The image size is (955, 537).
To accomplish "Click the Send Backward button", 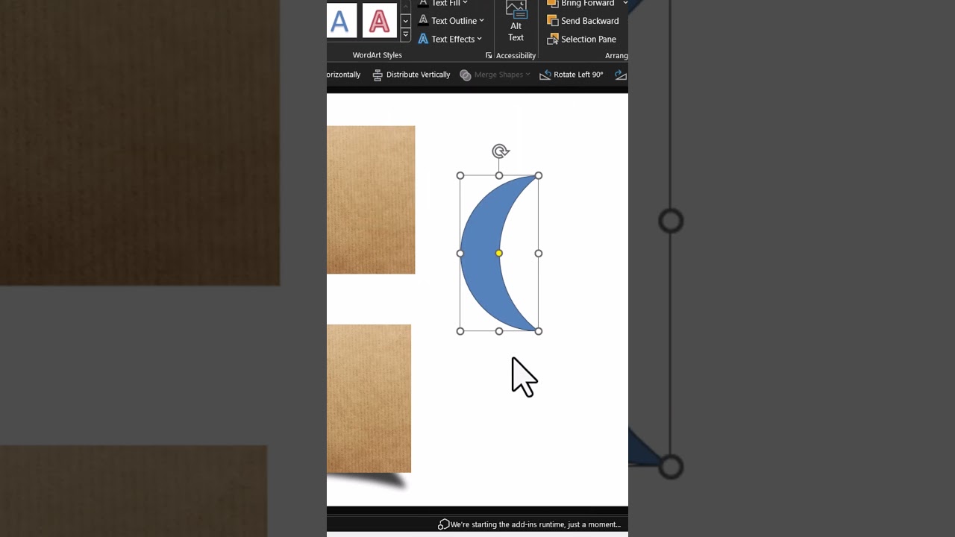I will tap(583, 21).
